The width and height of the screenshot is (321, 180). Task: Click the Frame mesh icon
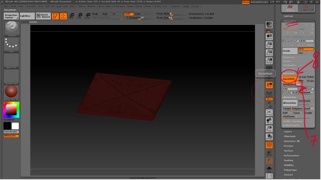[x=269, y=113]
